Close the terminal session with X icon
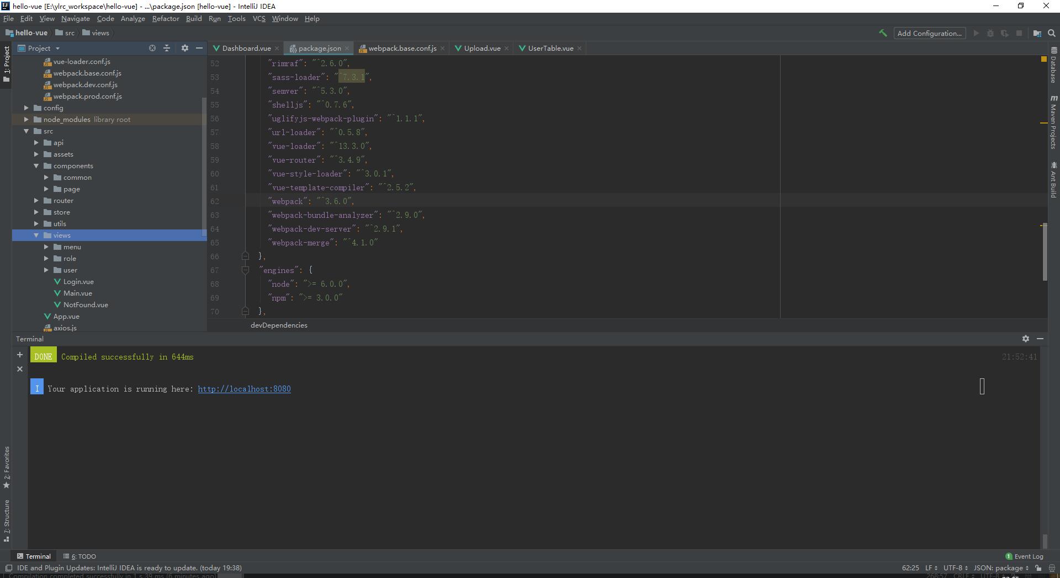Viewport: 1060px width, 578px height. click(x=20, y=369)
